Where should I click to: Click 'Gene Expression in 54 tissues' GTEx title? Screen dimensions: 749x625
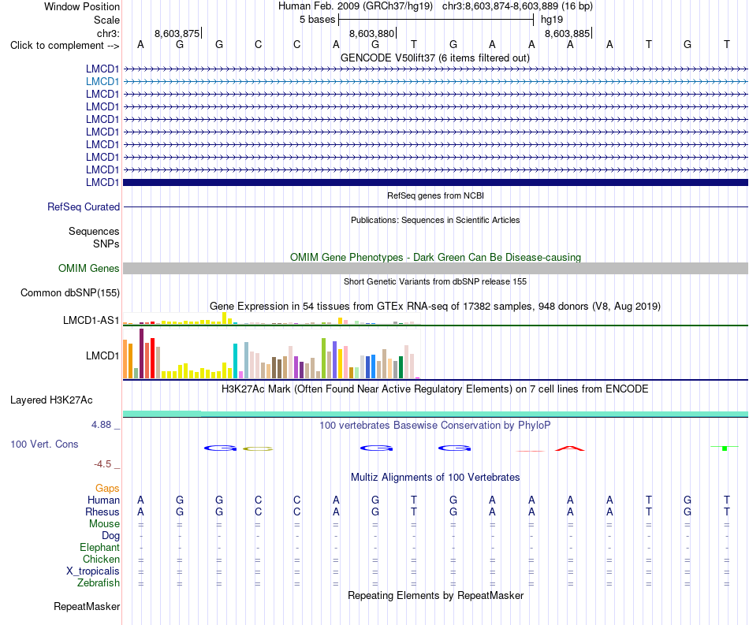435,306
